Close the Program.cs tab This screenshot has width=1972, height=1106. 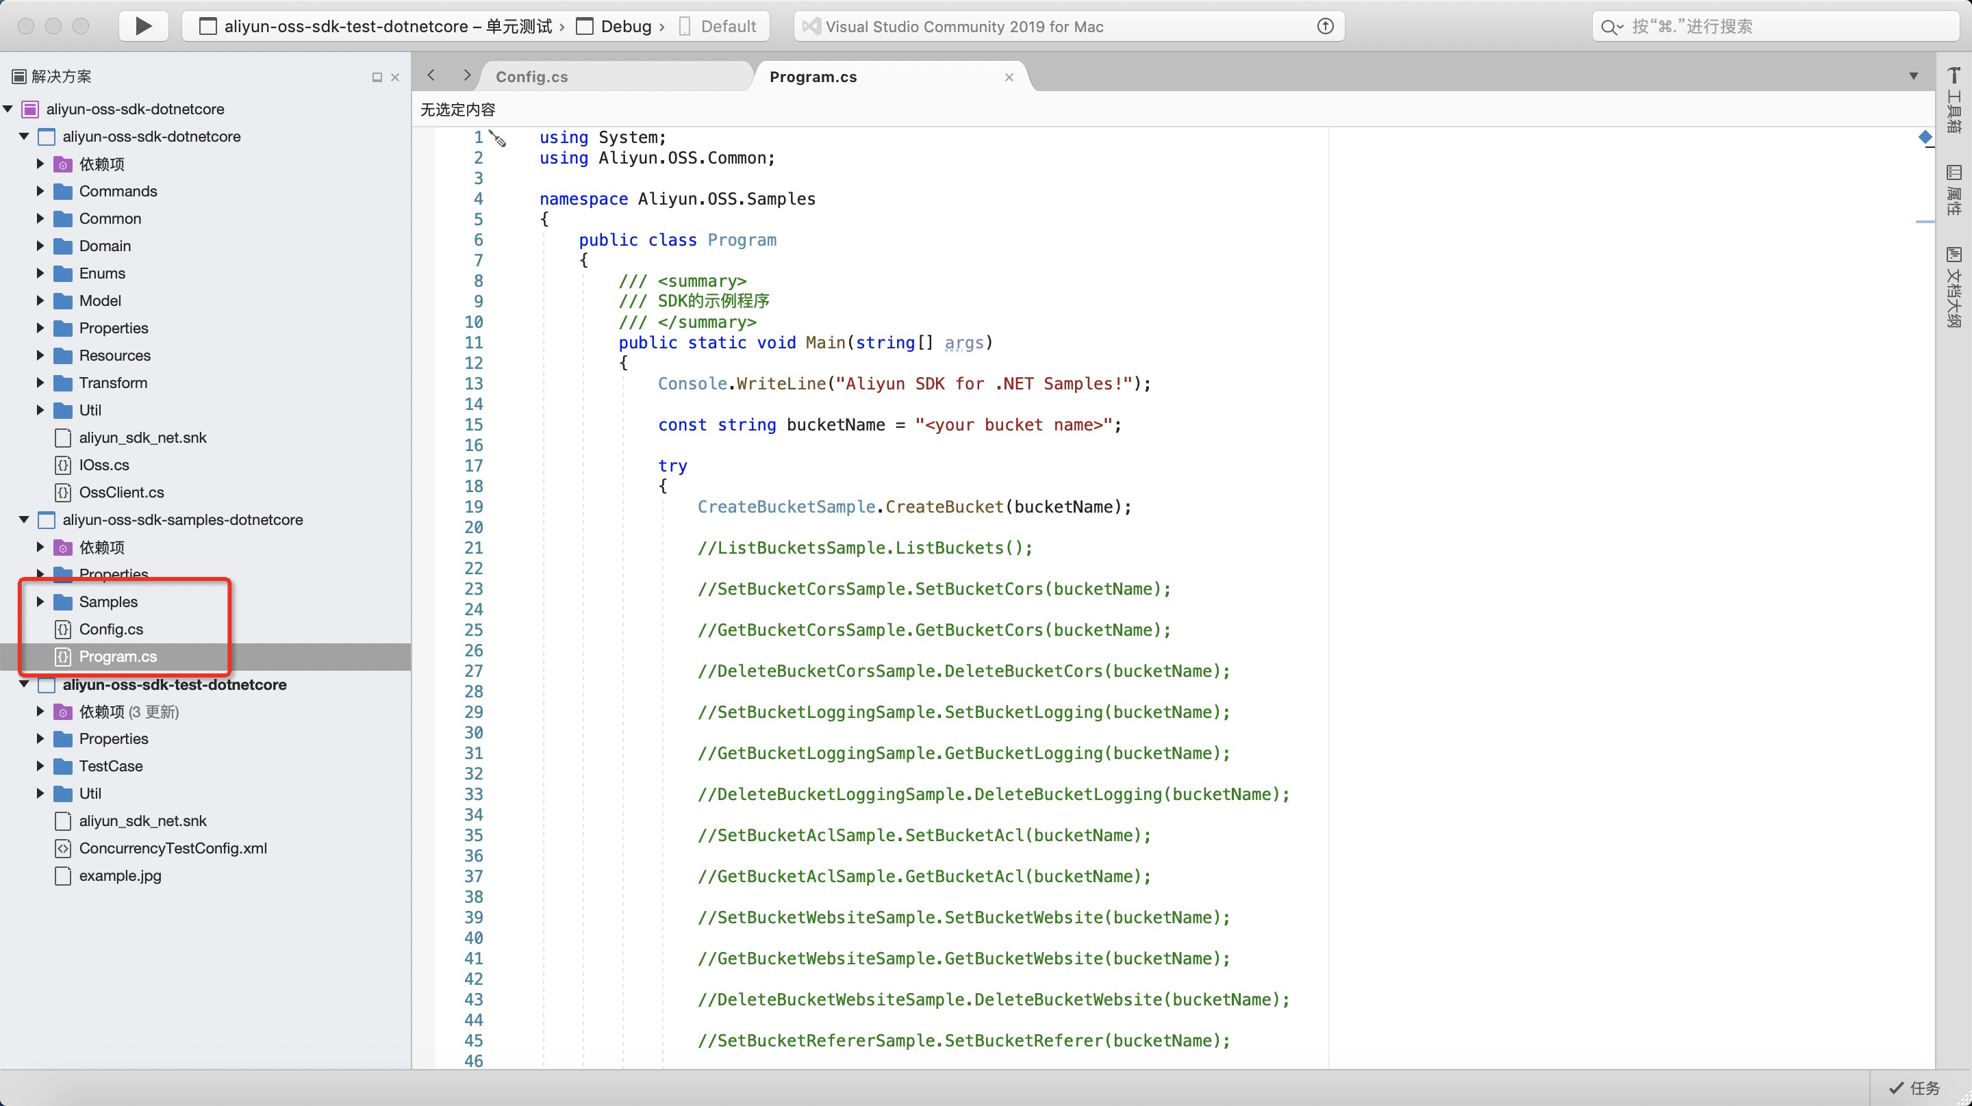point(1009,77)
